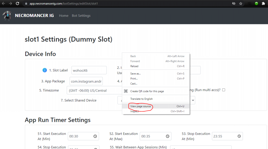268x149 pixels.
Task: Click the eye-slash icon in the address bar
Action: [x=234, y=3]
